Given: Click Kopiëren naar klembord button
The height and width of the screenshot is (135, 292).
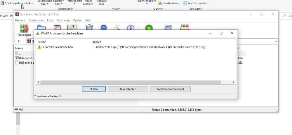Looking at the screenshot, I should 170,89.
